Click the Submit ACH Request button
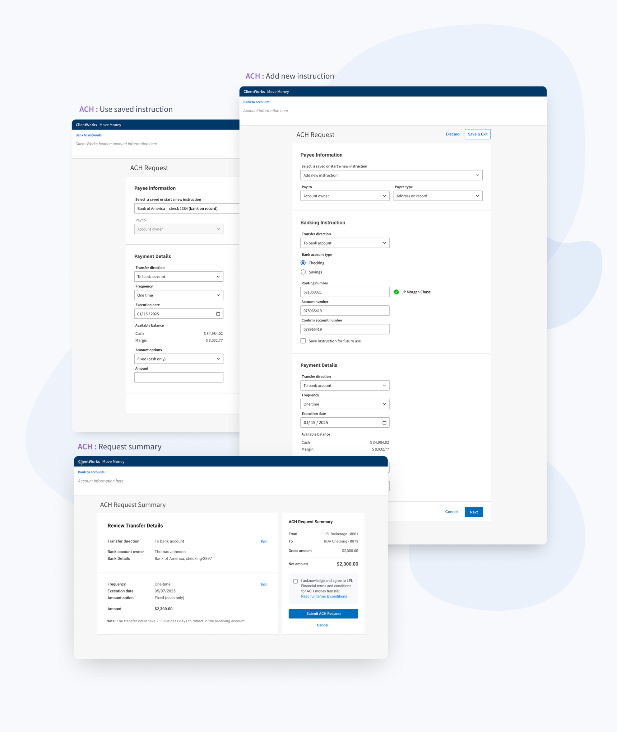 pyautogui.click(x=323, y=613)
